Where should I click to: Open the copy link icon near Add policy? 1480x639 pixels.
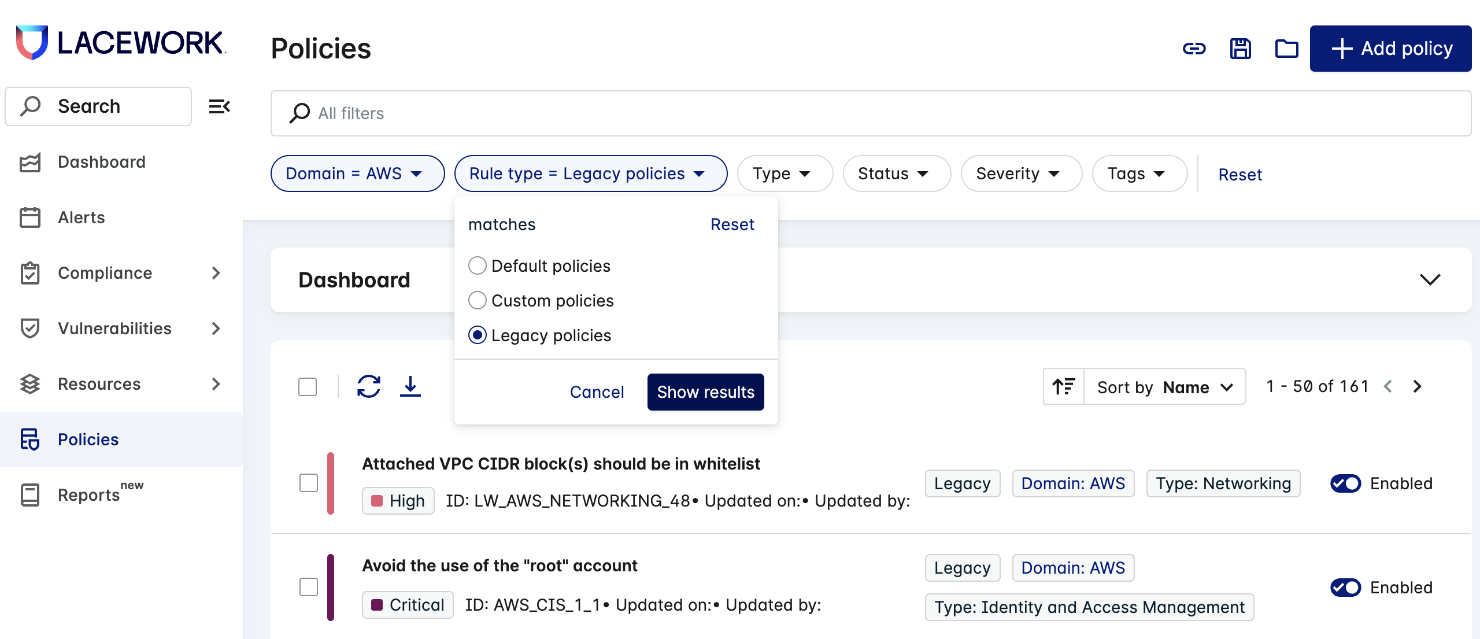[1196, 49]
